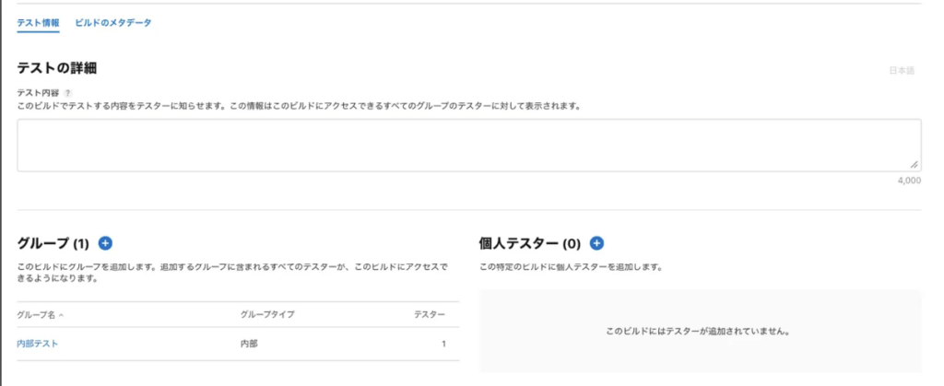Click the 個人テスター (0) heading
This screenshot has height=386, width=944.
[530, 244]
